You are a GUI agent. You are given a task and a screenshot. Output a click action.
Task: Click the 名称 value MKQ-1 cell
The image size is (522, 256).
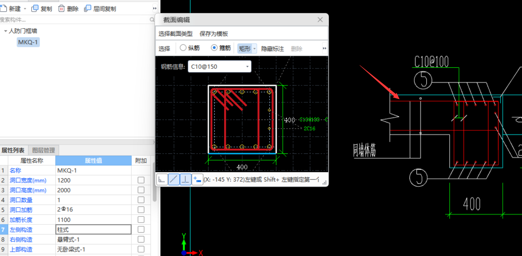(93, 170)
